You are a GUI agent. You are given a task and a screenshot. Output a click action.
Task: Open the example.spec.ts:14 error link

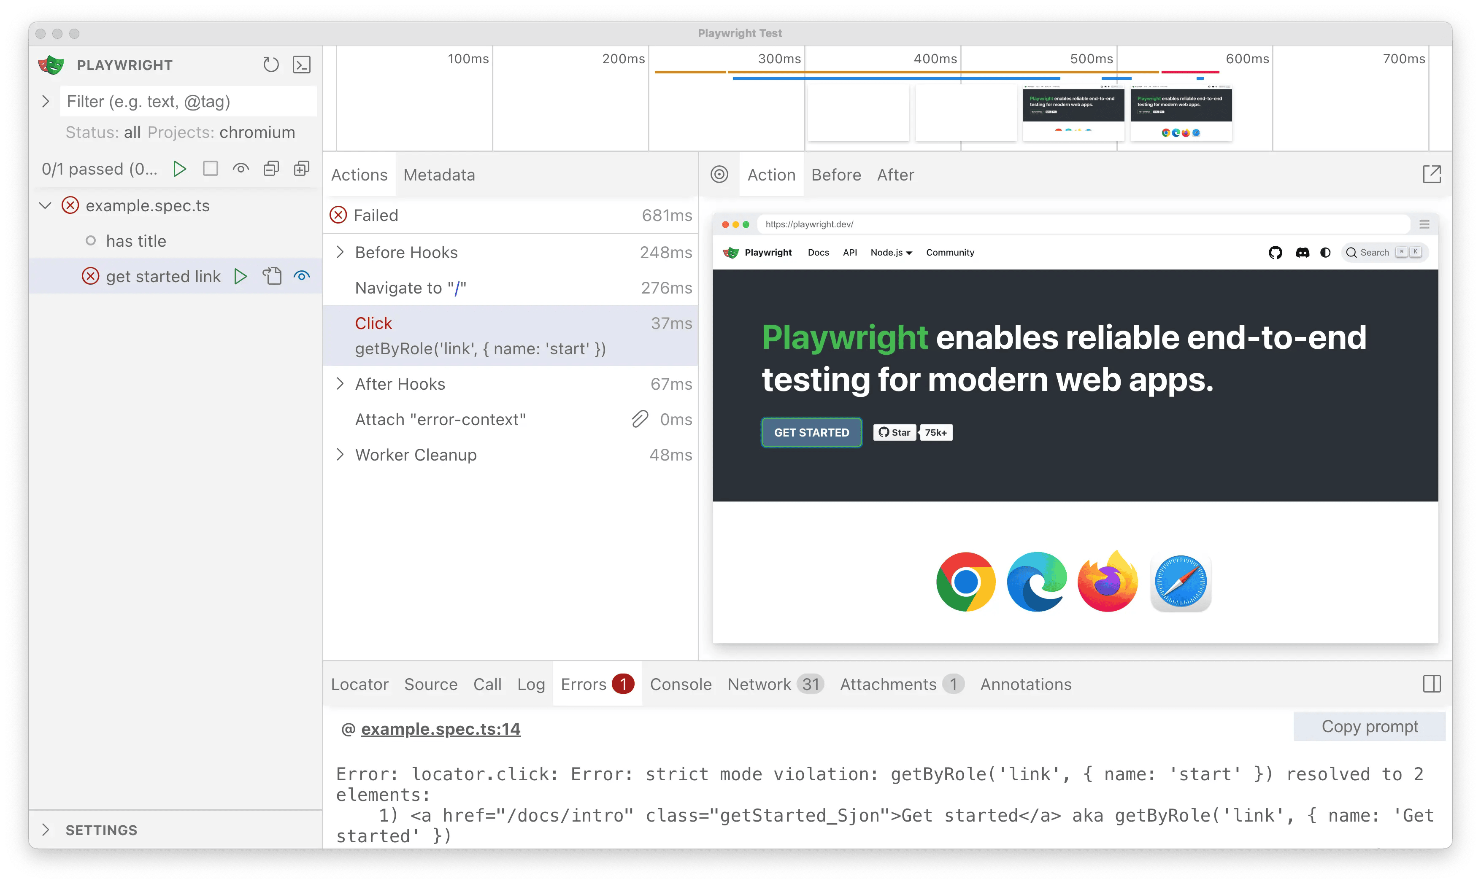[x=441, y=728]
